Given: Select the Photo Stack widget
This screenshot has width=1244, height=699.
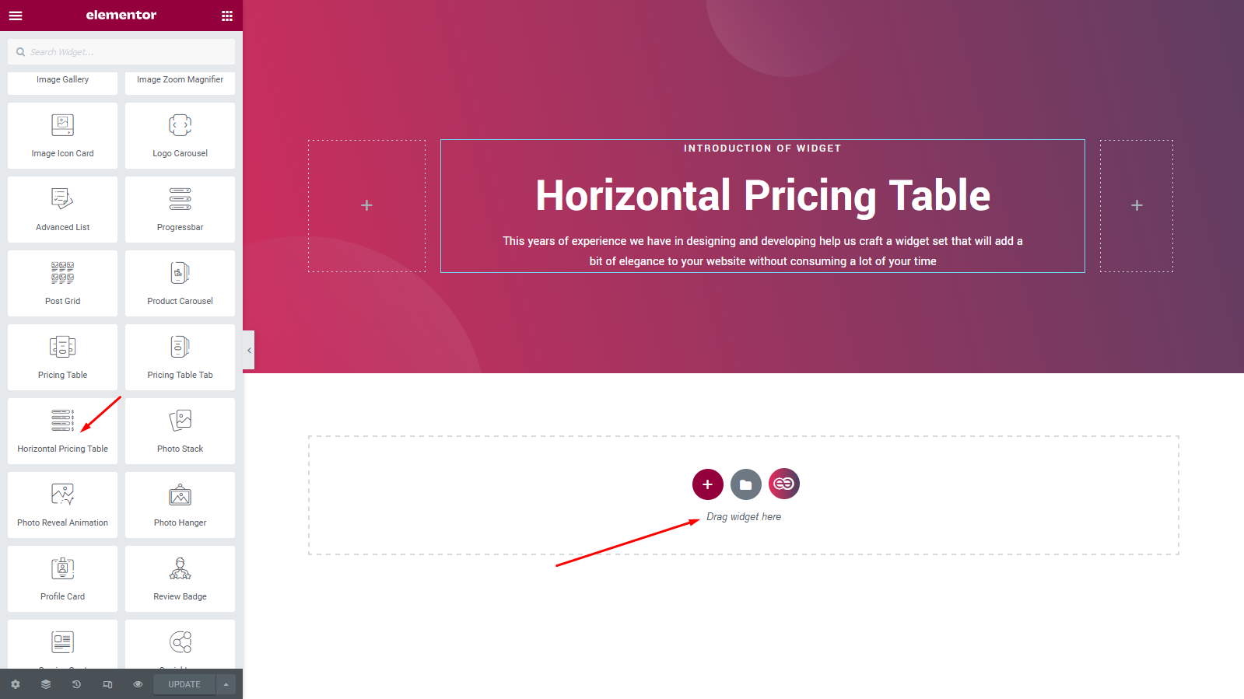Looking at the screenshot, I should (x=180, y=431).
